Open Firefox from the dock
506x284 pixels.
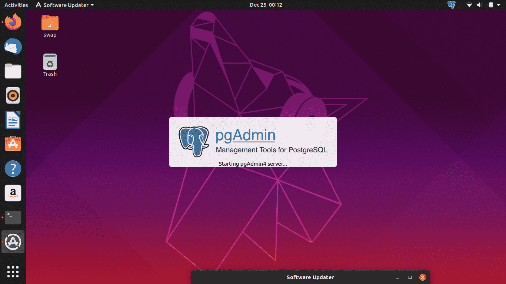(13, 22)
